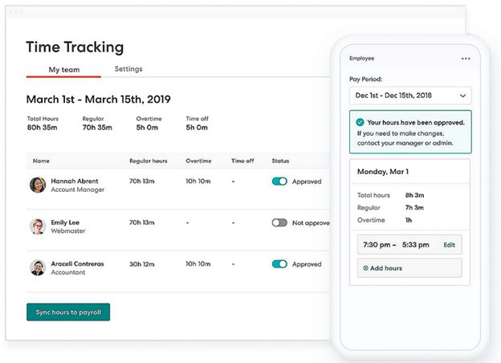Click the Overtime column header
This screenshot has width=501, height=363.
[198, 161]
